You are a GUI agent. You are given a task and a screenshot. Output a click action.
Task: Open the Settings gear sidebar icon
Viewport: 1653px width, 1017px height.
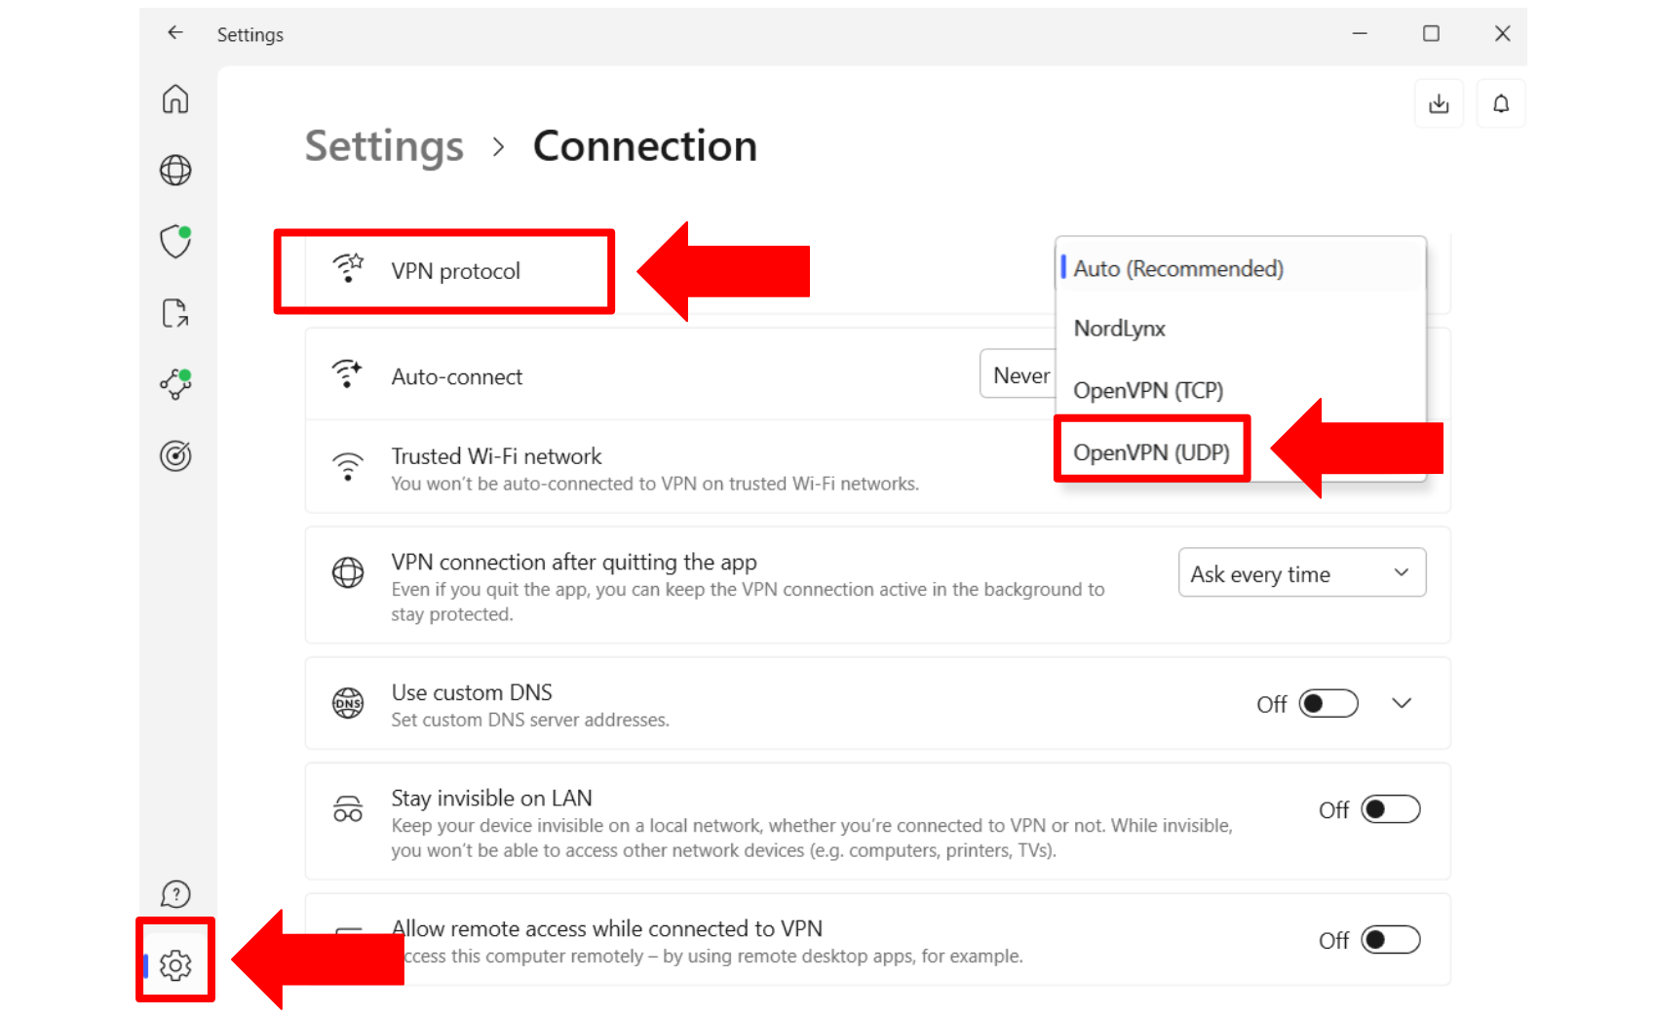coord(175,965)
